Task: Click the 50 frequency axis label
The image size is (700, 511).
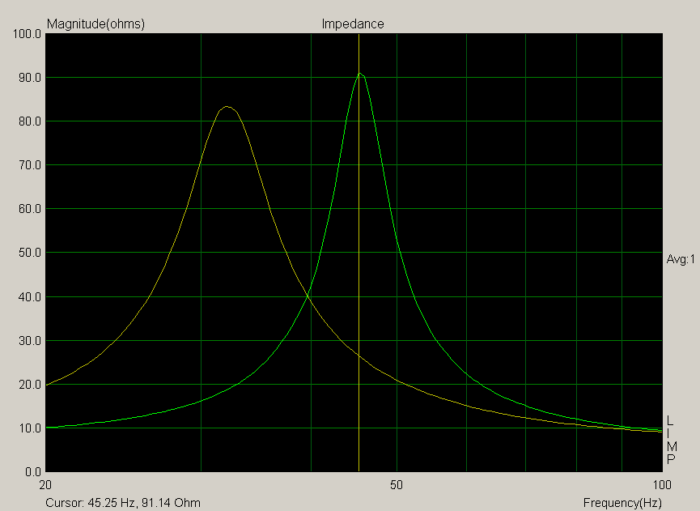Action: pos(397,484)
